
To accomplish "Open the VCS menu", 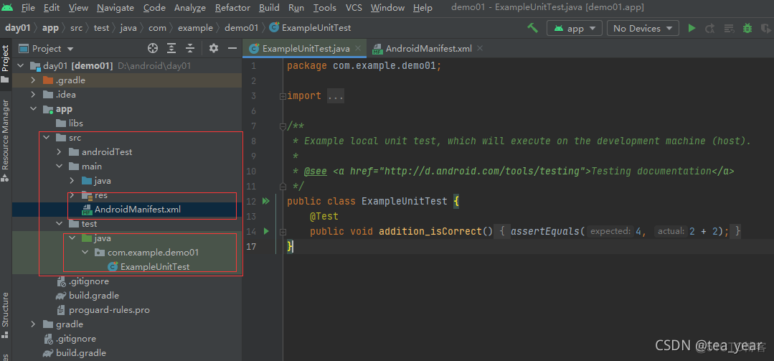I will click(x=354, y=8).
